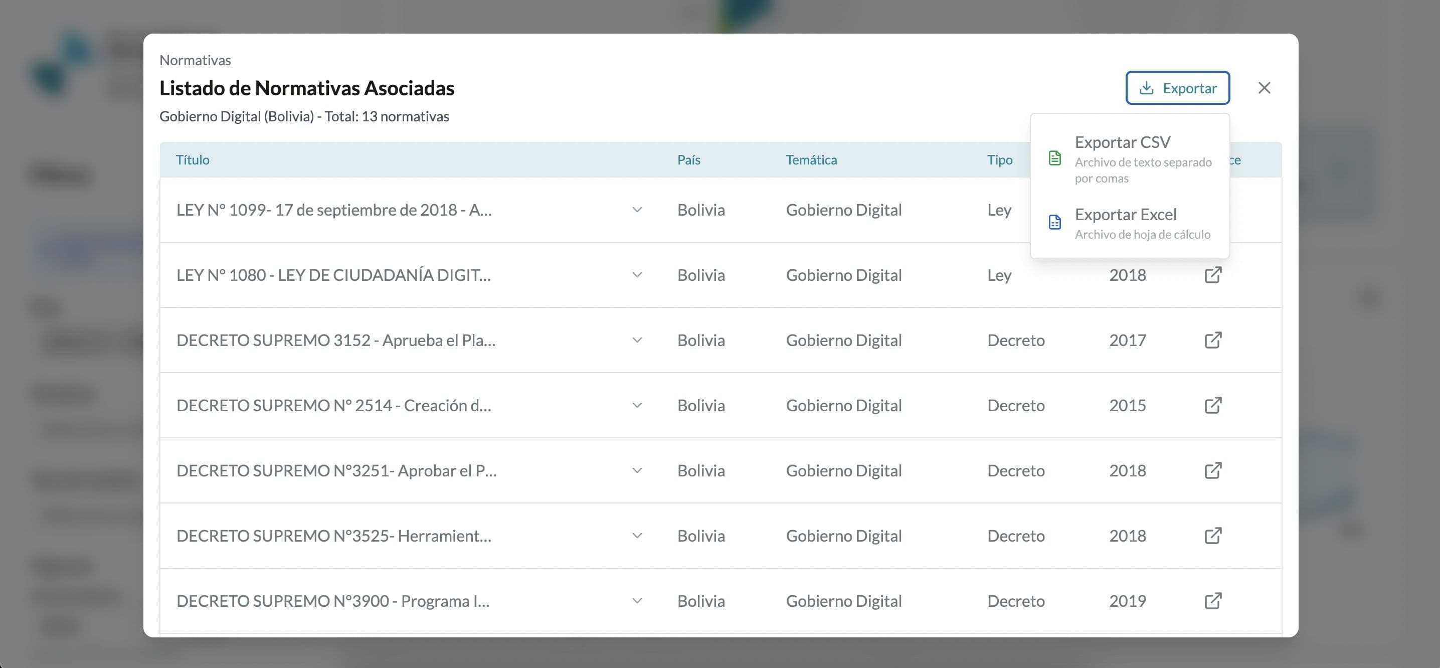Image resolution: width=1440 pixels, height=668 pixels.
Task: Open external link for DECRETO SUPREMO N° 2514
Action: coord(1212,405)
